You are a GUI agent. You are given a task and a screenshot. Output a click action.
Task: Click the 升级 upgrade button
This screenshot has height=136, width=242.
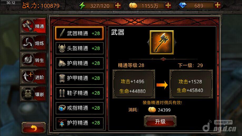pos(160,121)
